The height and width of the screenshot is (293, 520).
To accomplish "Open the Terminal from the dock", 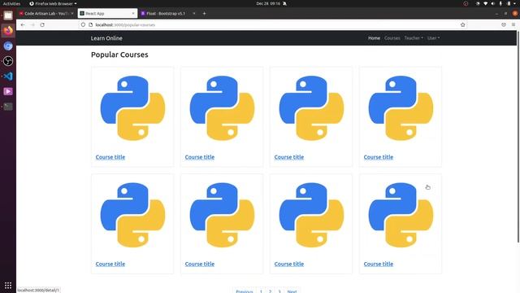I will [8, 107].
